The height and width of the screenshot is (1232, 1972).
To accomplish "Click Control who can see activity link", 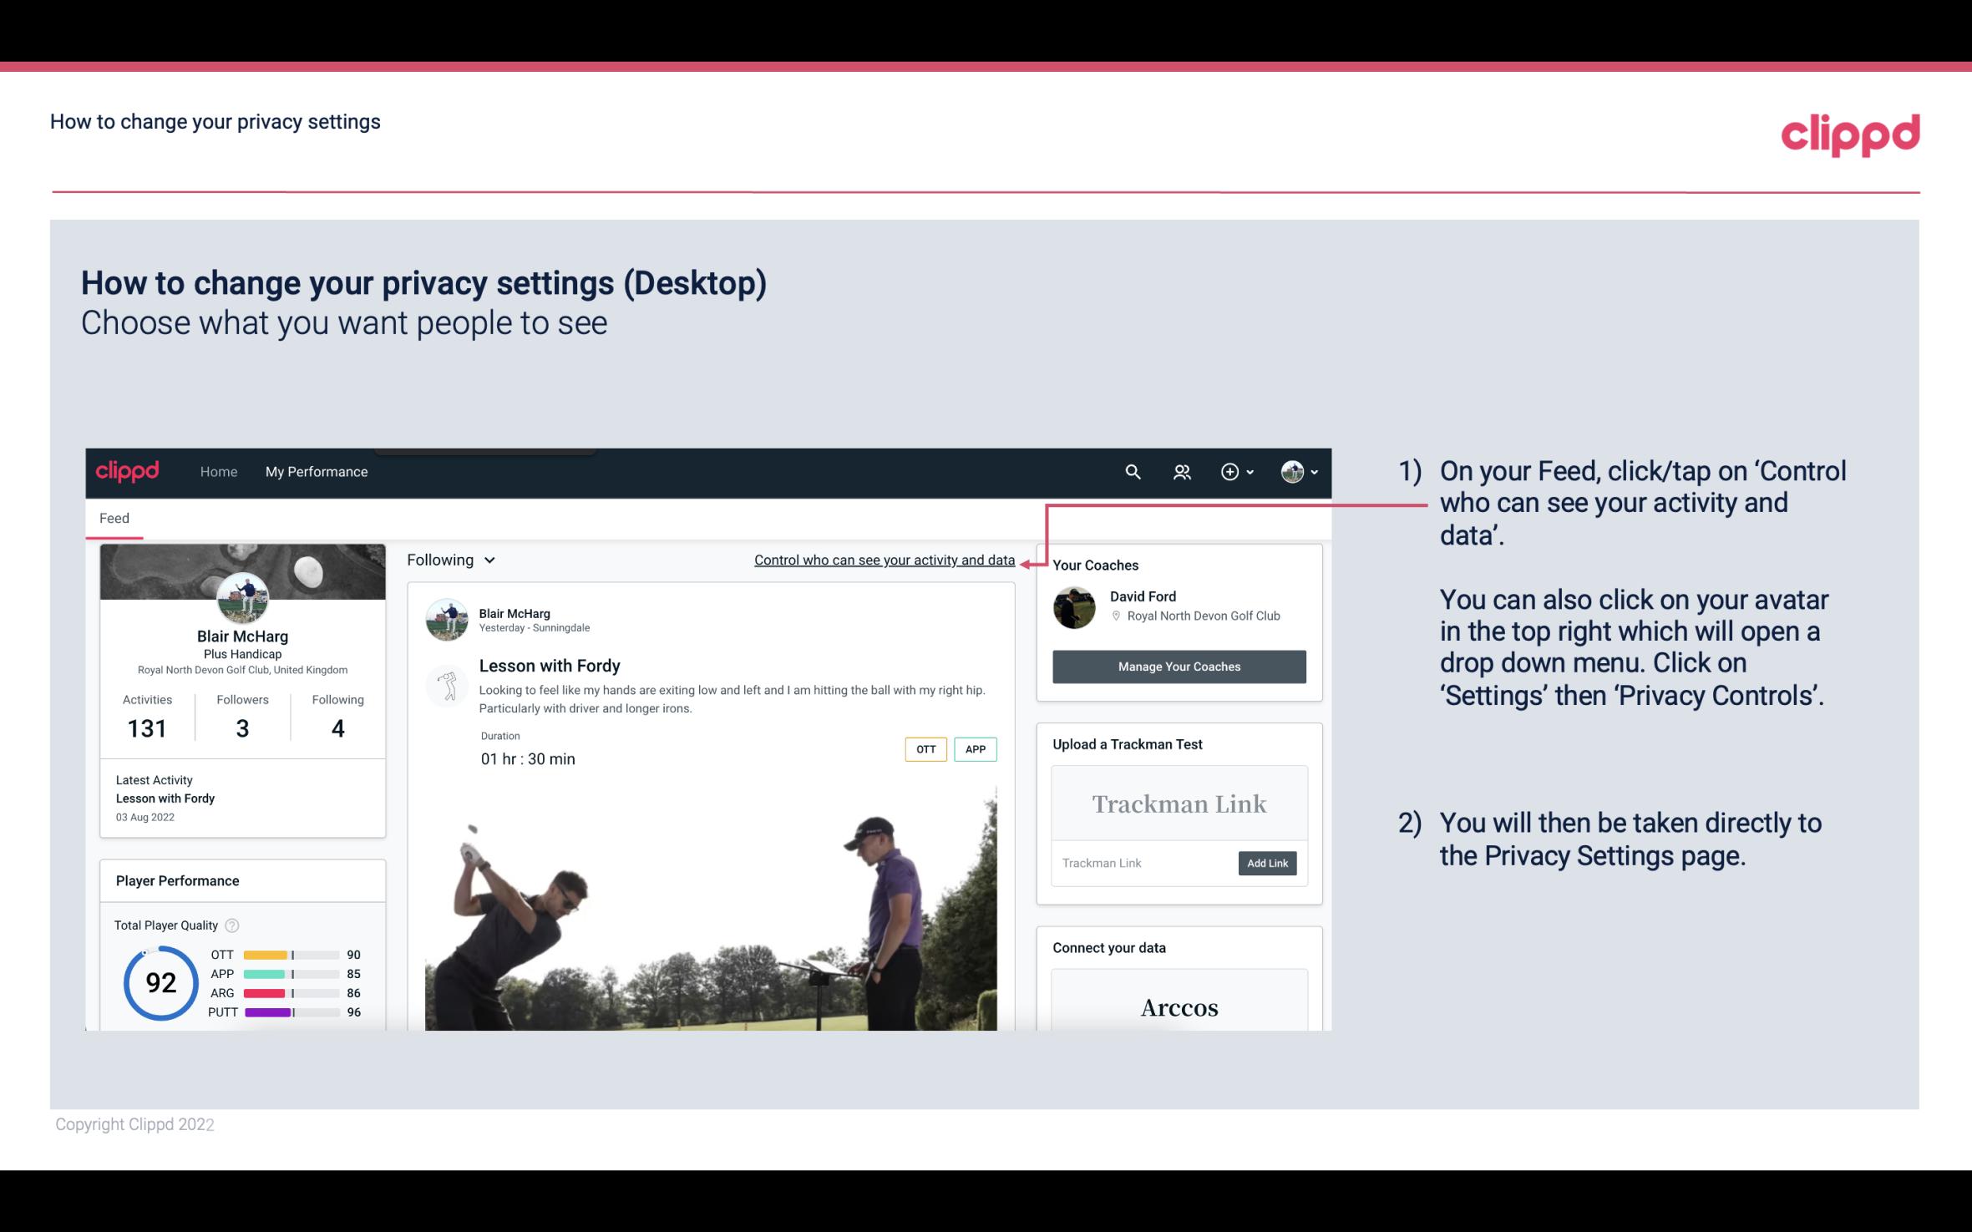I will (884, 558).
